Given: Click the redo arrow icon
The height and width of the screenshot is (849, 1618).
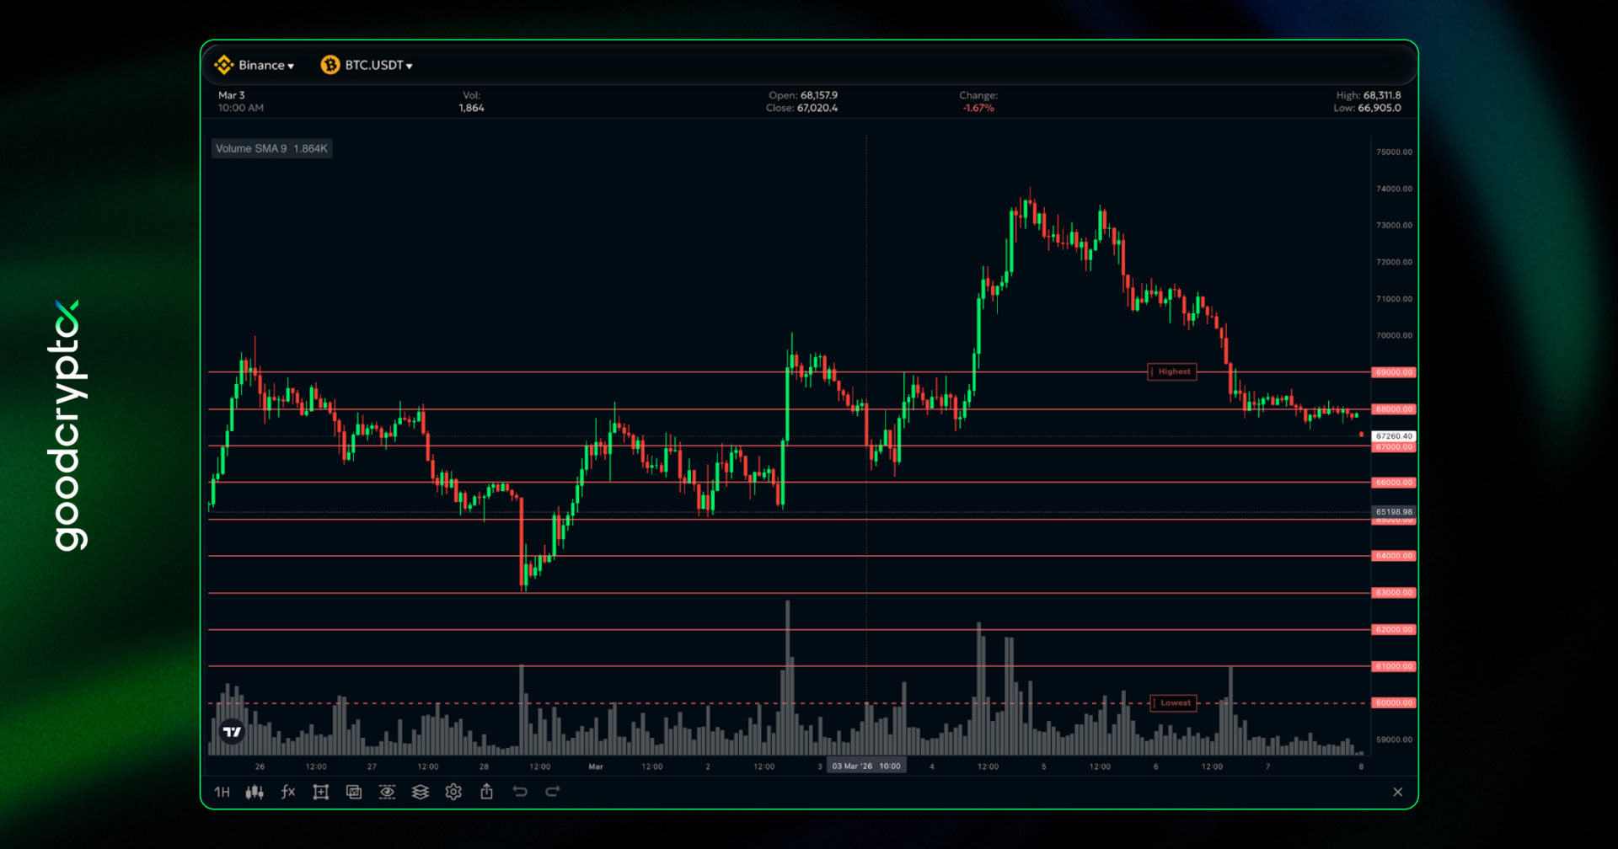Looking at the screenshot, I should click(554, 792).
